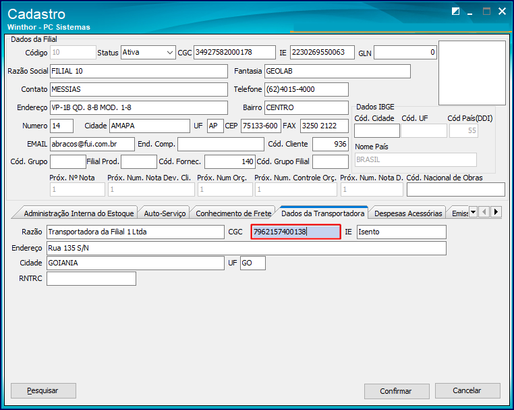Edit the filial Cidade field AMAPA
The height and width of the screenshot is (410, 514).
(150, 126)
